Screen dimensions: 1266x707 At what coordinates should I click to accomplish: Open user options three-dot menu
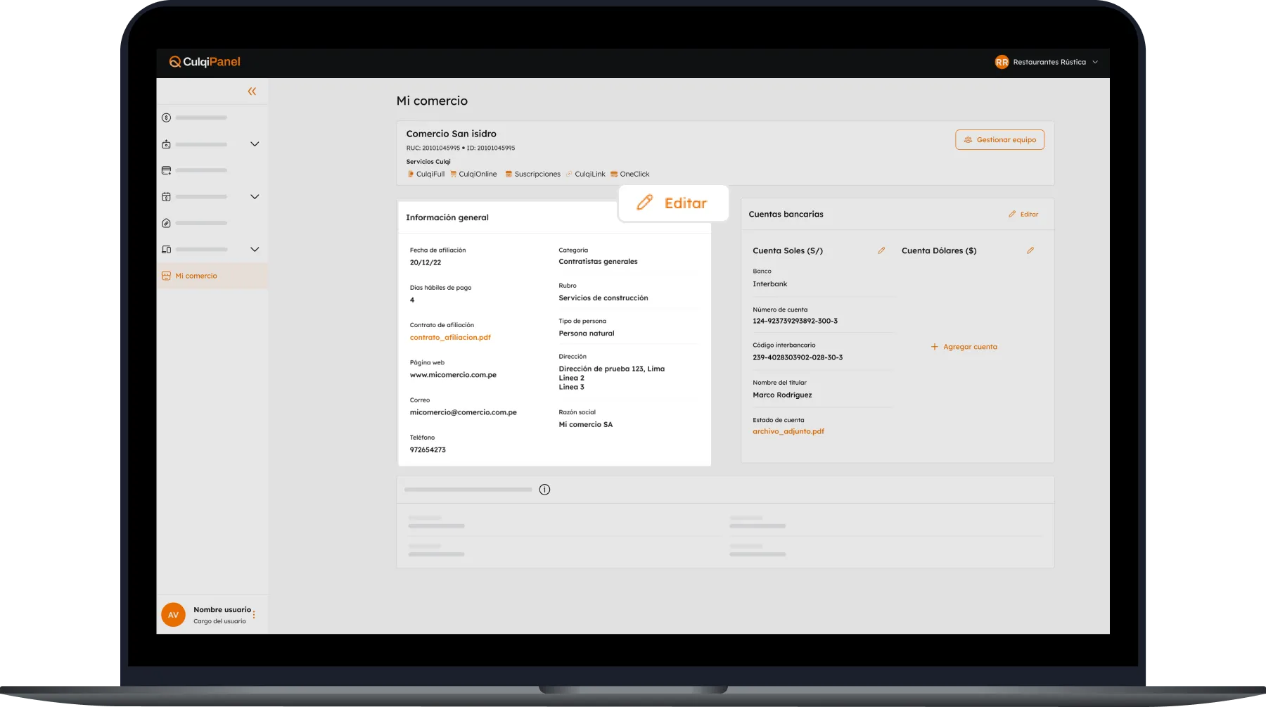click(x=254, y=615)
